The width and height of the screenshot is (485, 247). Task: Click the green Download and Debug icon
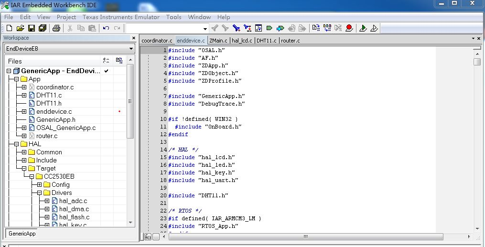pyautogui.click(x=363, y=28)
